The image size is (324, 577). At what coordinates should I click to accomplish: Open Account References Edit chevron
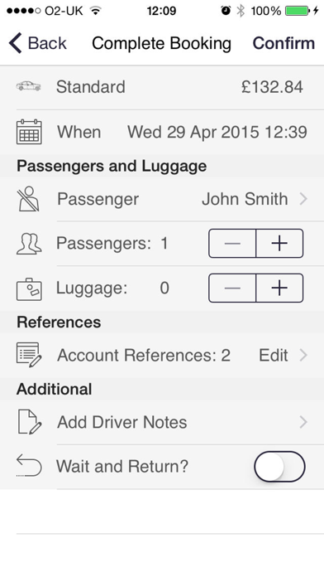pyautogui.click(x=303, y=355)
